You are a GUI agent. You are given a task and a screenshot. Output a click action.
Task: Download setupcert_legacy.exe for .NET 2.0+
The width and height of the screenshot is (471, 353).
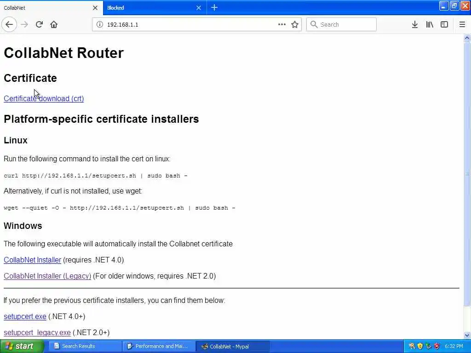[37, 333]
